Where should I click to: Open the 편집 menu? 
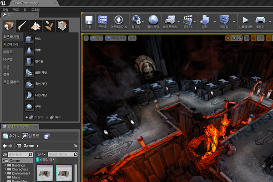[16, 10]
